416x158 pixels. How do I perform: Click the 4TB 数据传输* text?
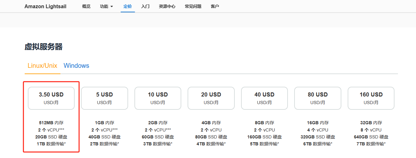(211, 144)
